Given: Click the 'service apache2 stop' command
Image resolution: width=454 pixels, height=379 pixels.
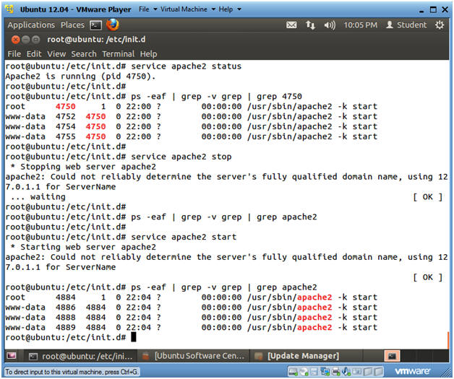Looking at the screenshot, I should (x=181, y=157).
